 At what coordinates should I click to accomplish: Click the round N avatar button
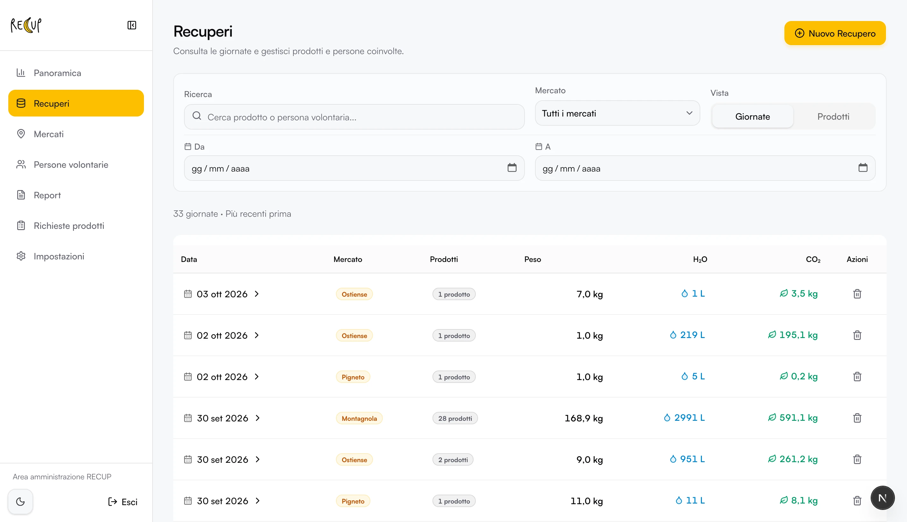[x=882, y=497]
